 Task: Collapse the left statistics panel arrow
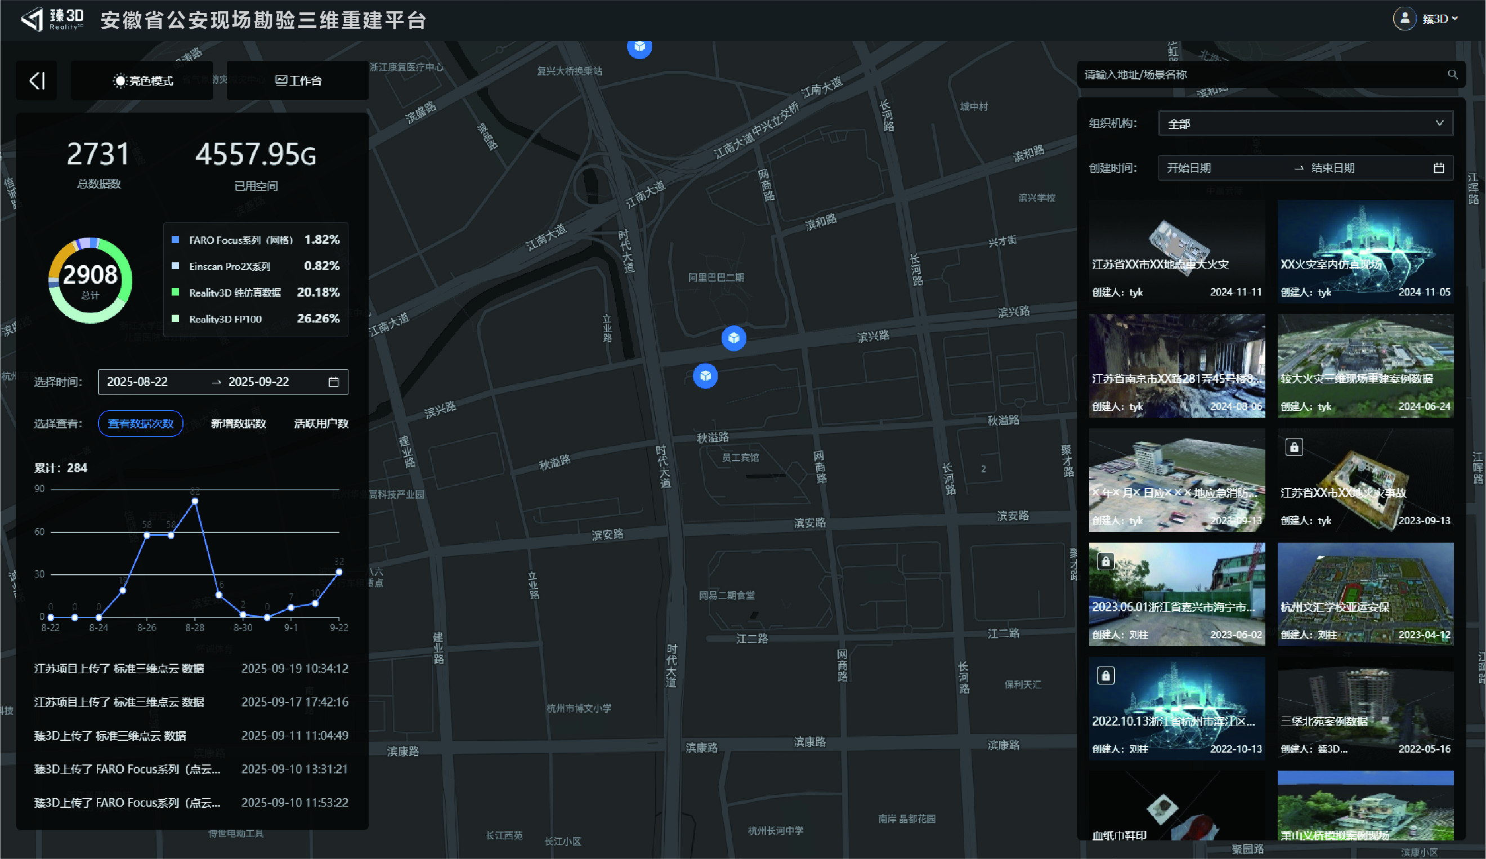37,80
